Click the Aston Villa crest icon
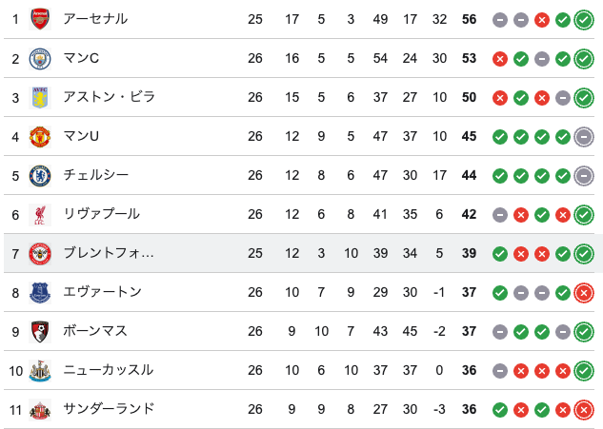This screenshot has height=429, width=603. 39,97
